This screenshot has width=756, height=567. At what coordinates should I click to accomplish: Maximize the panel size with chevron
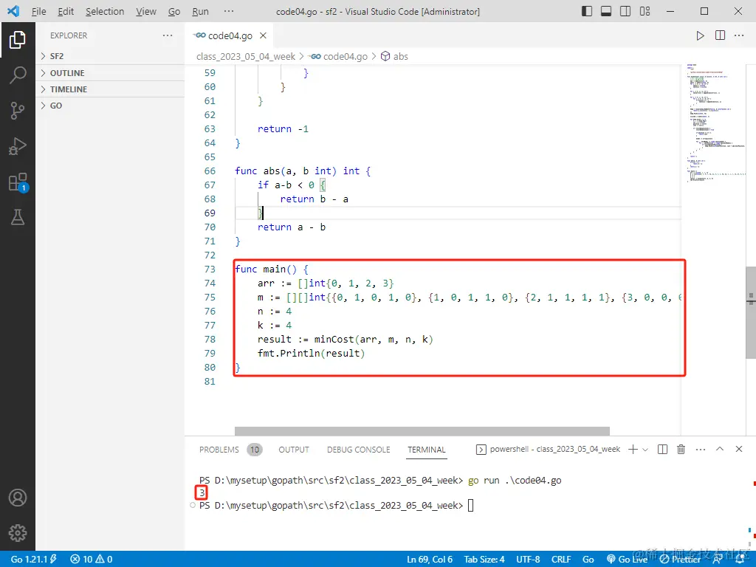point(720,449)
